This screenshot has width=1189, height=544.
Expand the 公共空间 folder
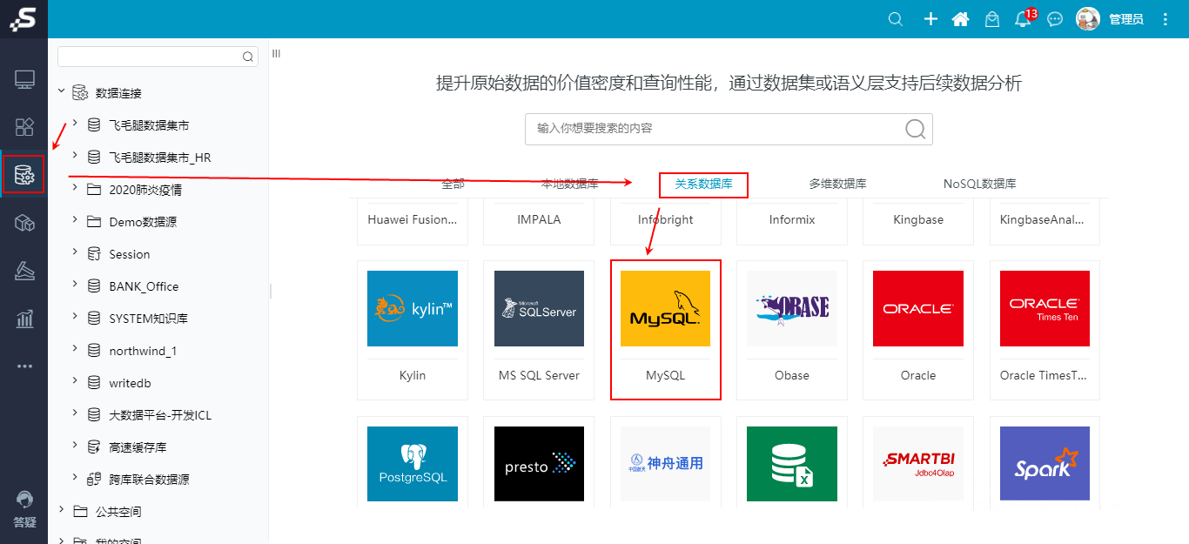(61, 509)
